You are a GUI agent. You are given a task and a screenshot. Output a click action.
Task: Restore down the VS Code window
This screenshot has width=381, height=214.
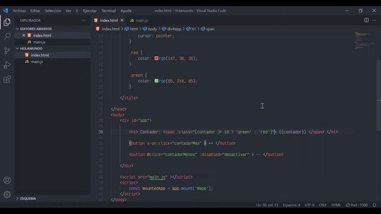[x=361, y=11]
